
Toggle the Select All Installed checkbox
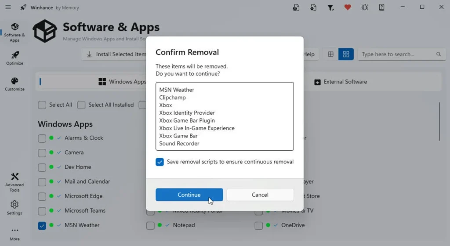[81, 105]
